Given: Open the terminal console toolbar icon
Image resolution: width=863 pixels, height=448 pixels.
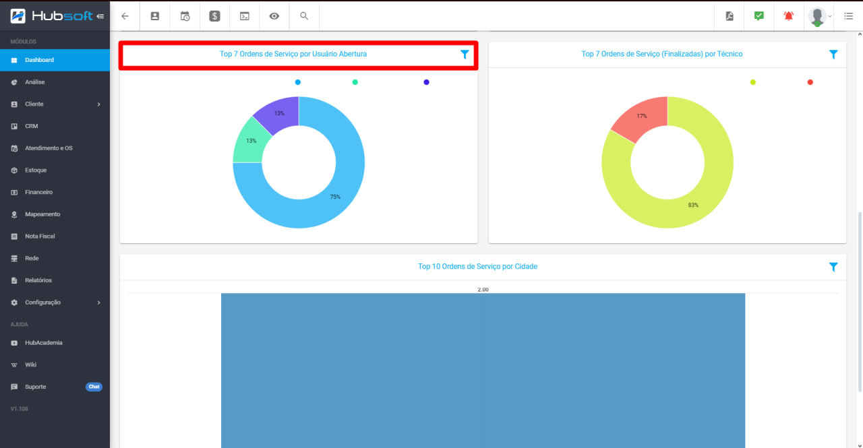Looking at the screenshot, I should (x=245, y=16).
